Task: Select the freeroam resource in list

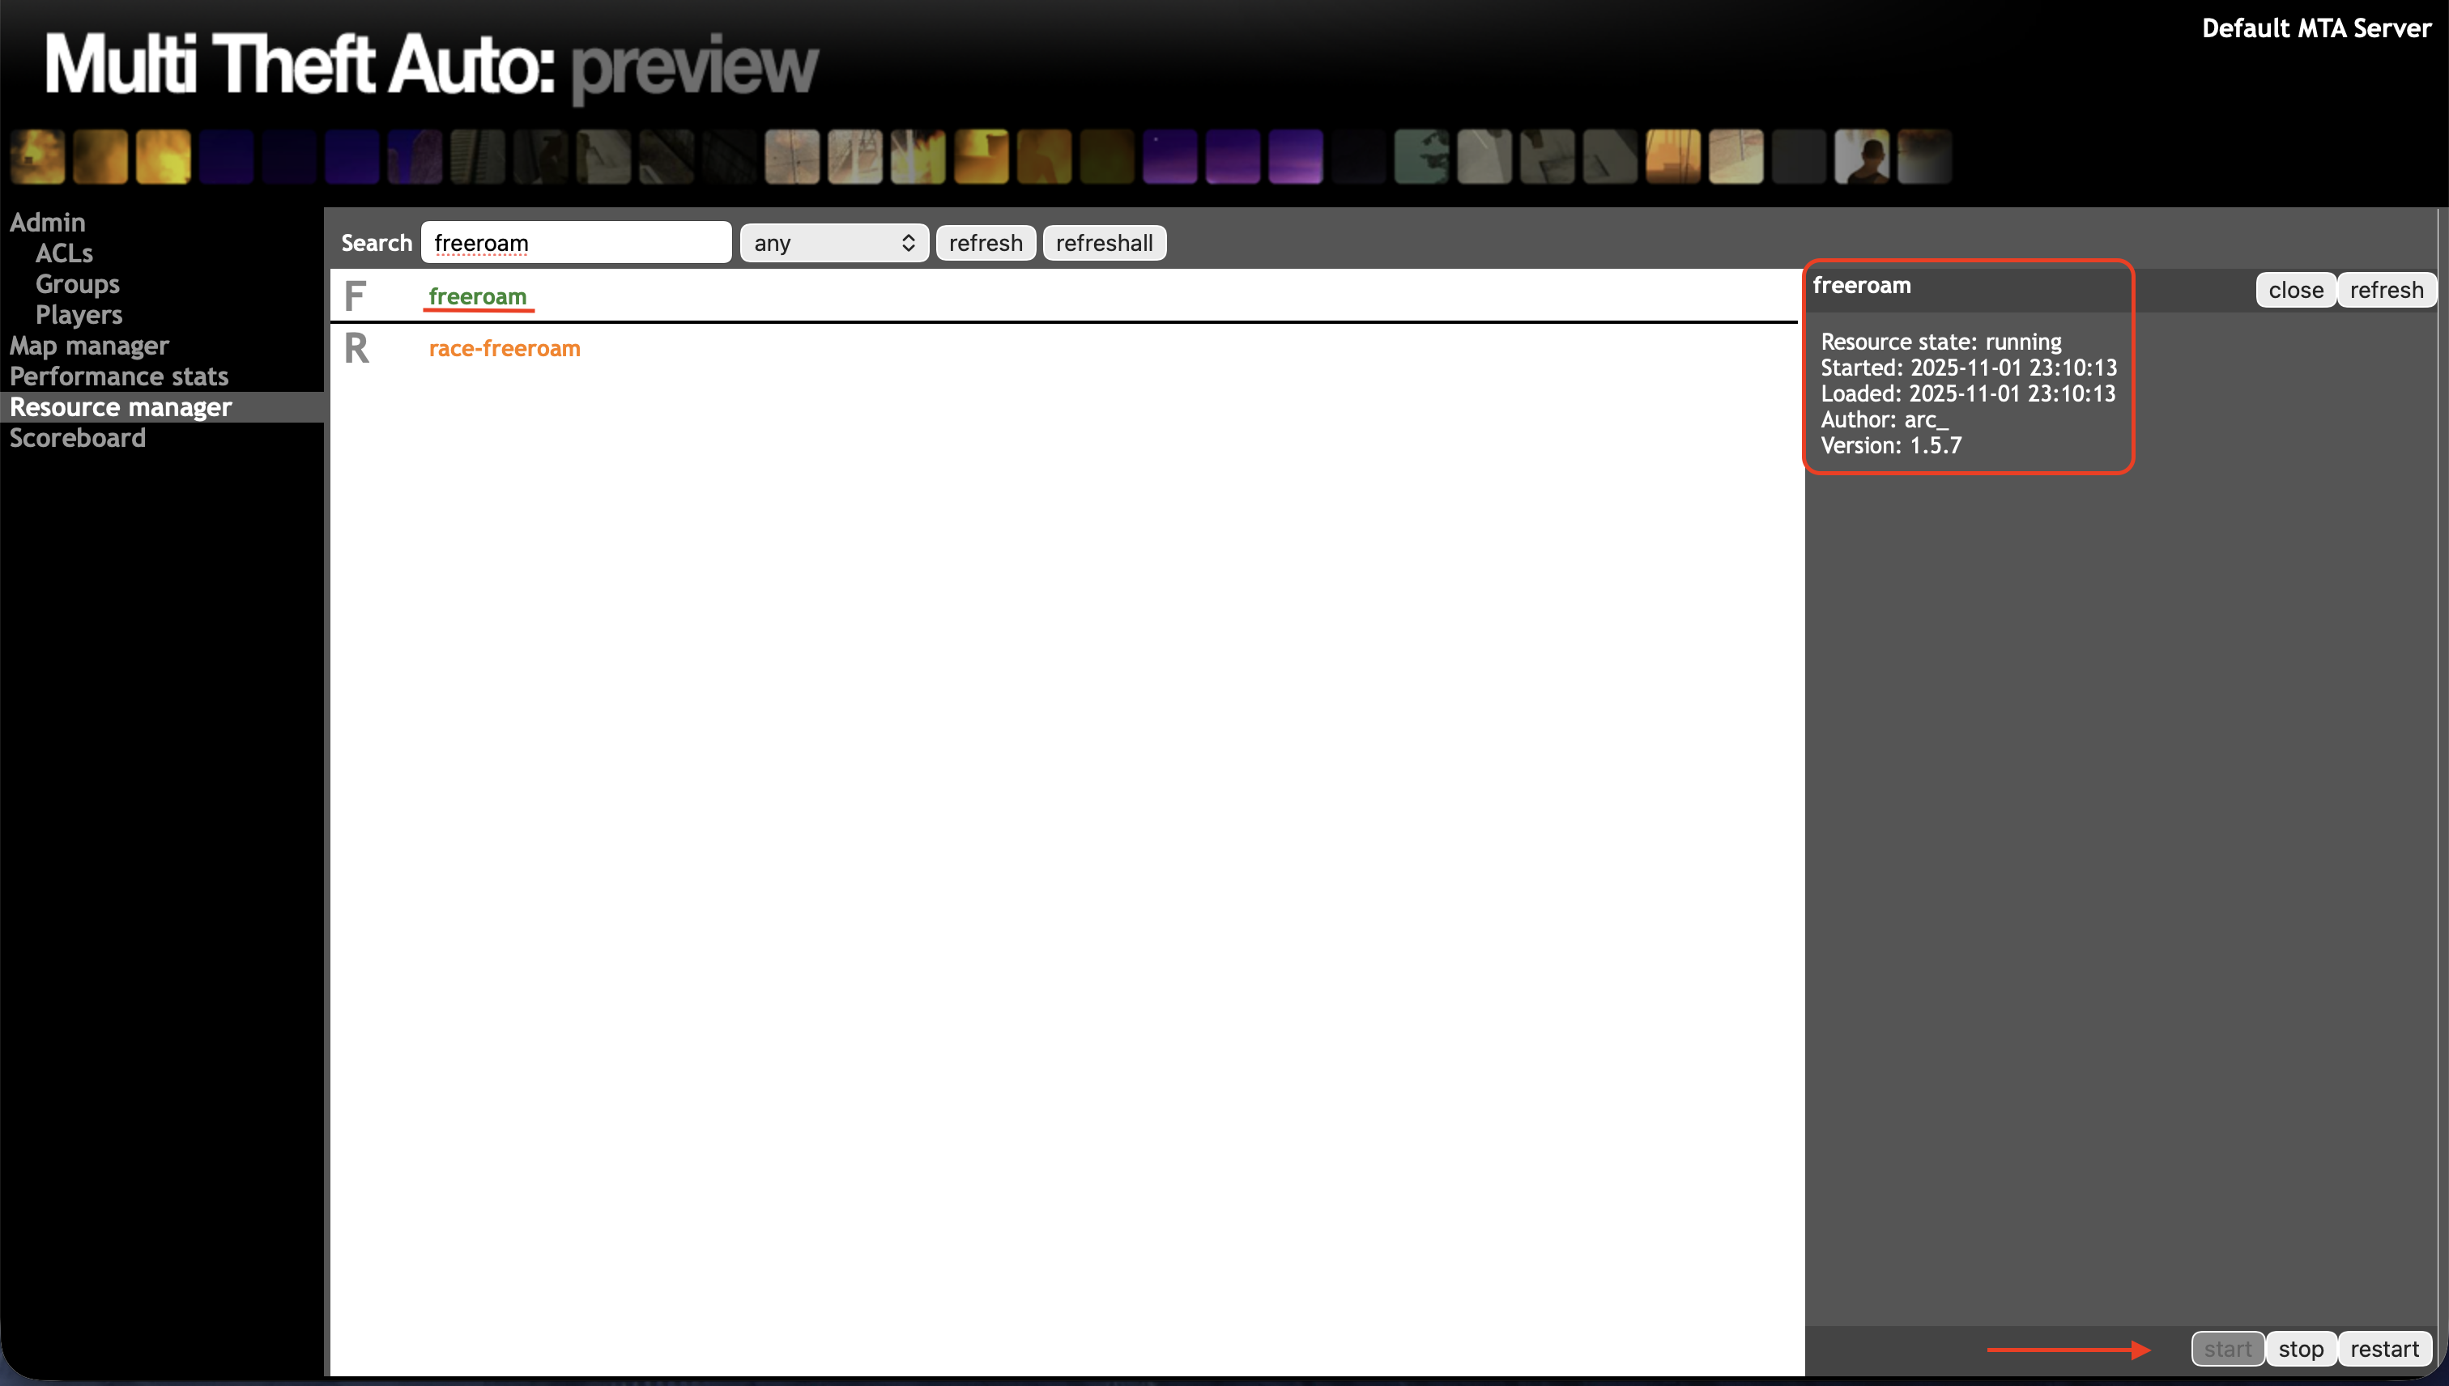Action: click(477, 296)
